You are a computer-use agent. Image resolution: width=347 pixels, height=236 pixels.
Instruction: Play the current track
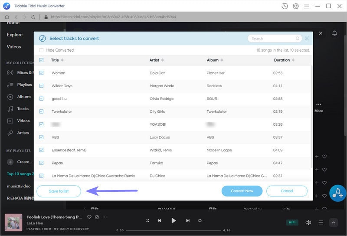(174, 220)
